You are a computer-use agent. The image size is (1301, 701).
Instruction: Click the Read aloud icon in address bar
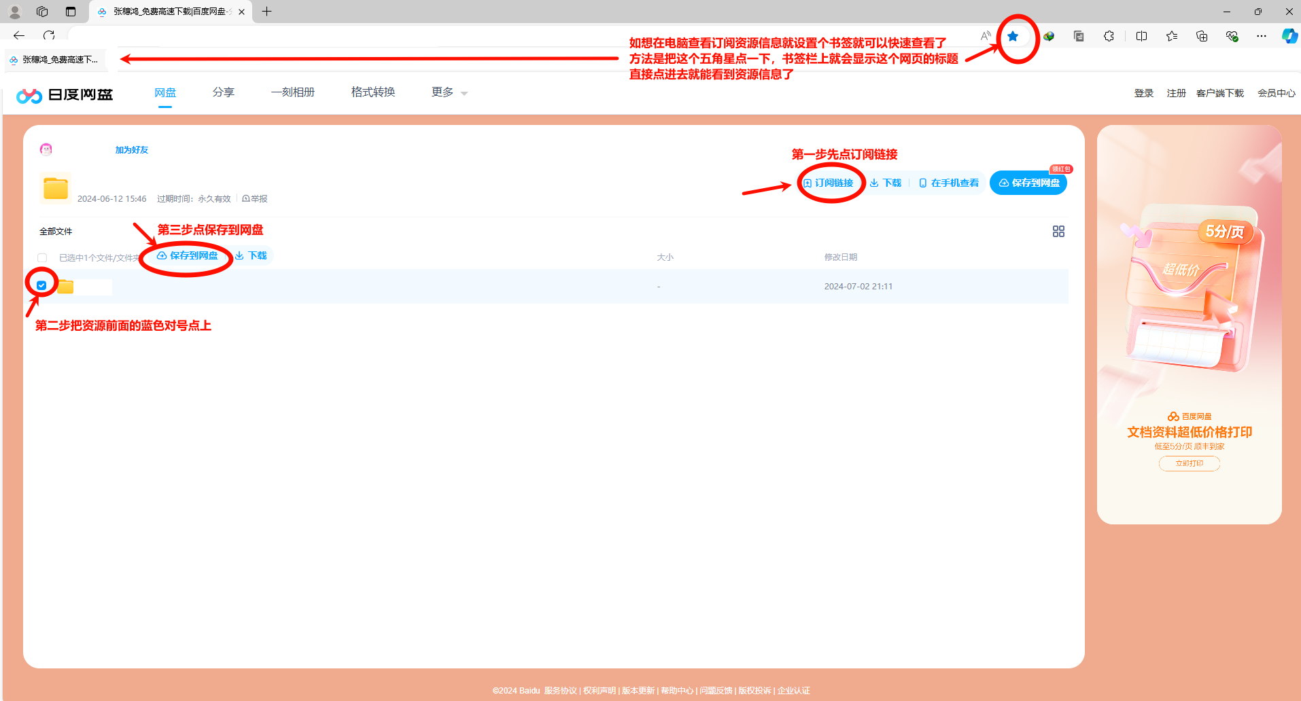[x=985, y=36]
